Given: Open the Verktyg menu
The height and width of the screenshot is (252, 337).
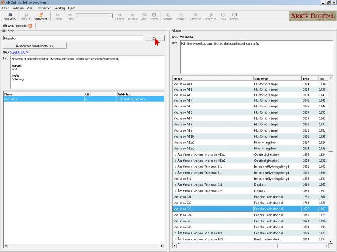Looking at the screenshot, I should [60, 8].
